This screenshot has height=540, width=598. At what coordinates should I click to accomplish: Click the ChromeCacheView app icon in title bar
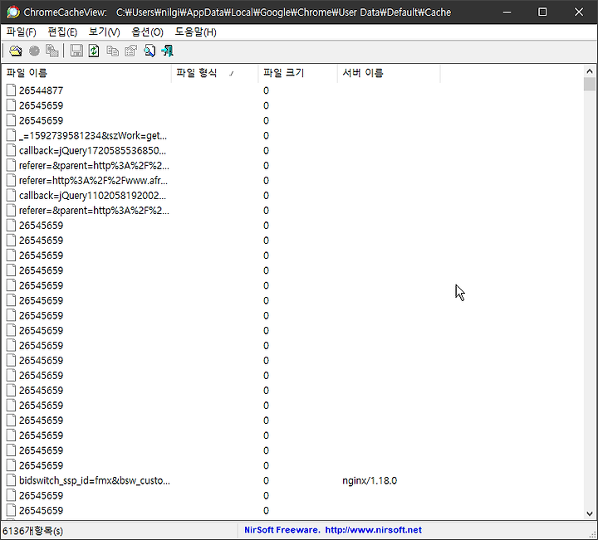click(13, 12)
